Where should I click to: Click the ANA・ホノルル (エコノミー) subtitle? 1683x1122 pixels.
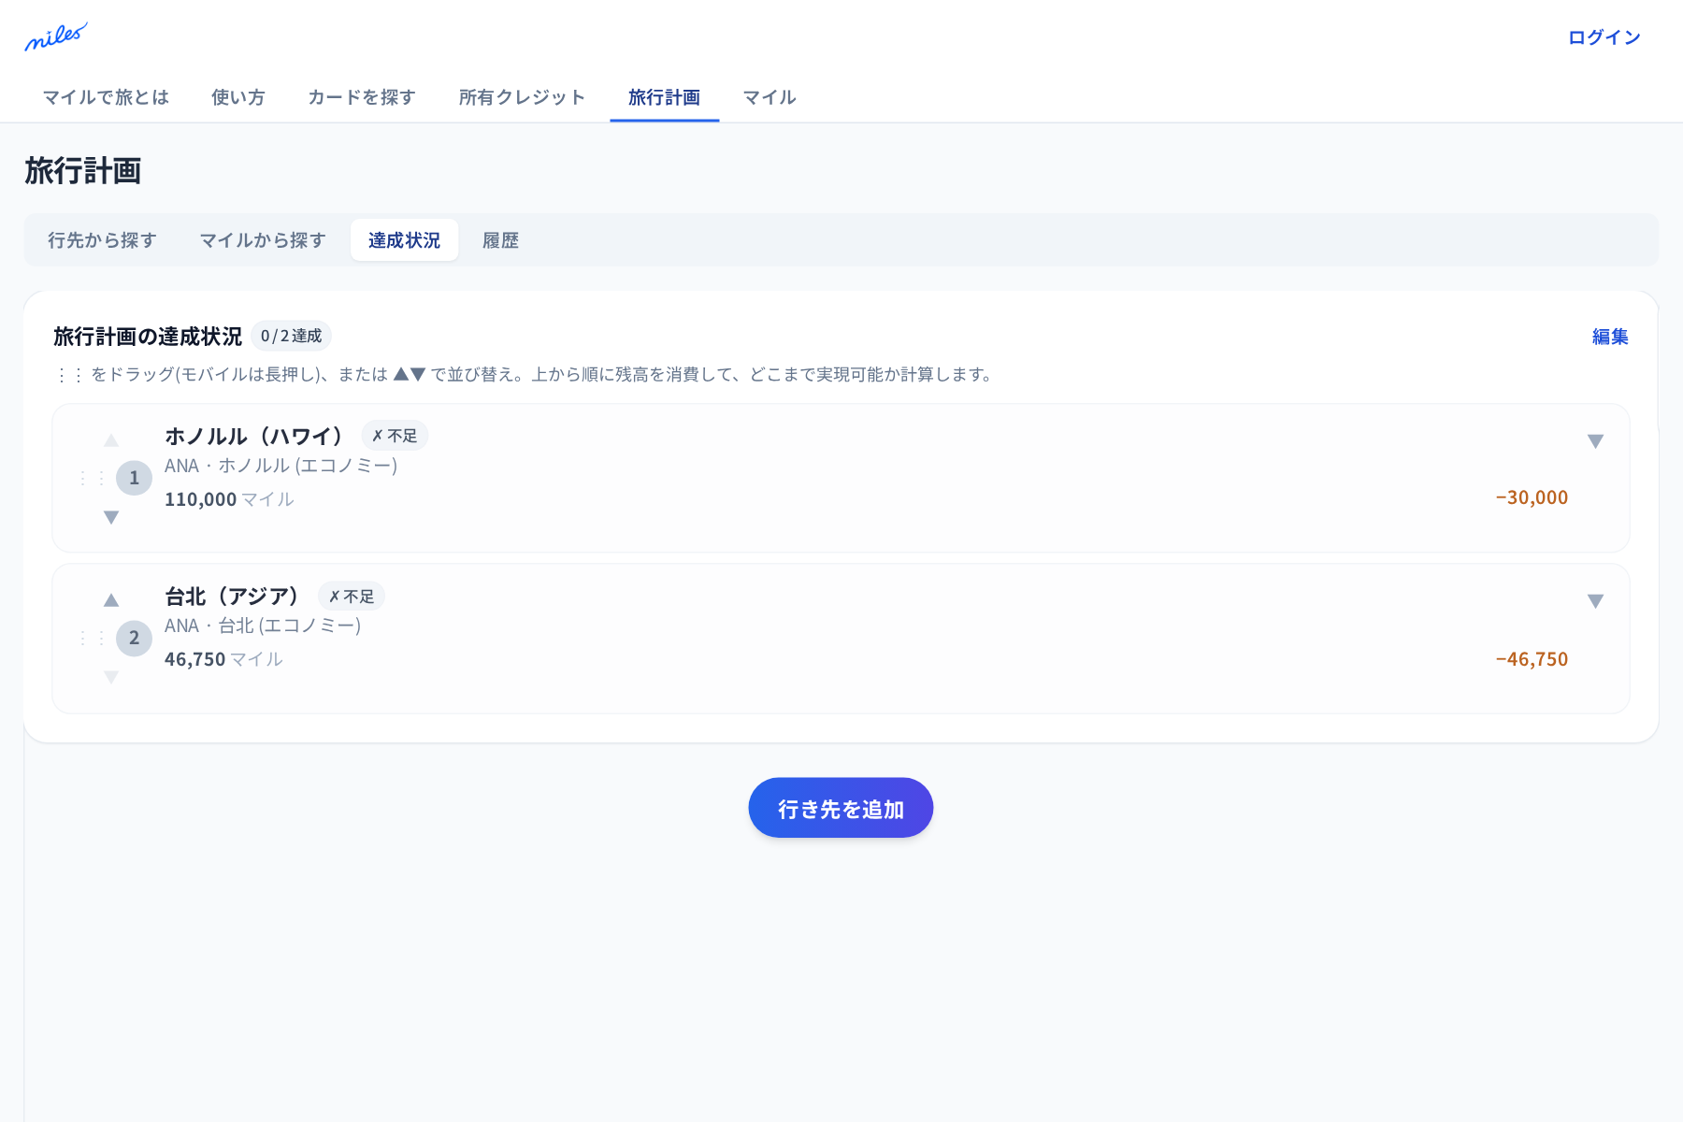[x=281, y=466]
